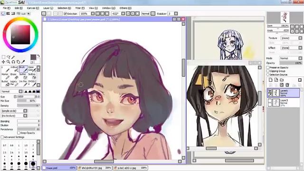Choose the Legacy Pen tool
Image resolution: width=304 pixels, height=171 pixels.
(x=14, y=83)
